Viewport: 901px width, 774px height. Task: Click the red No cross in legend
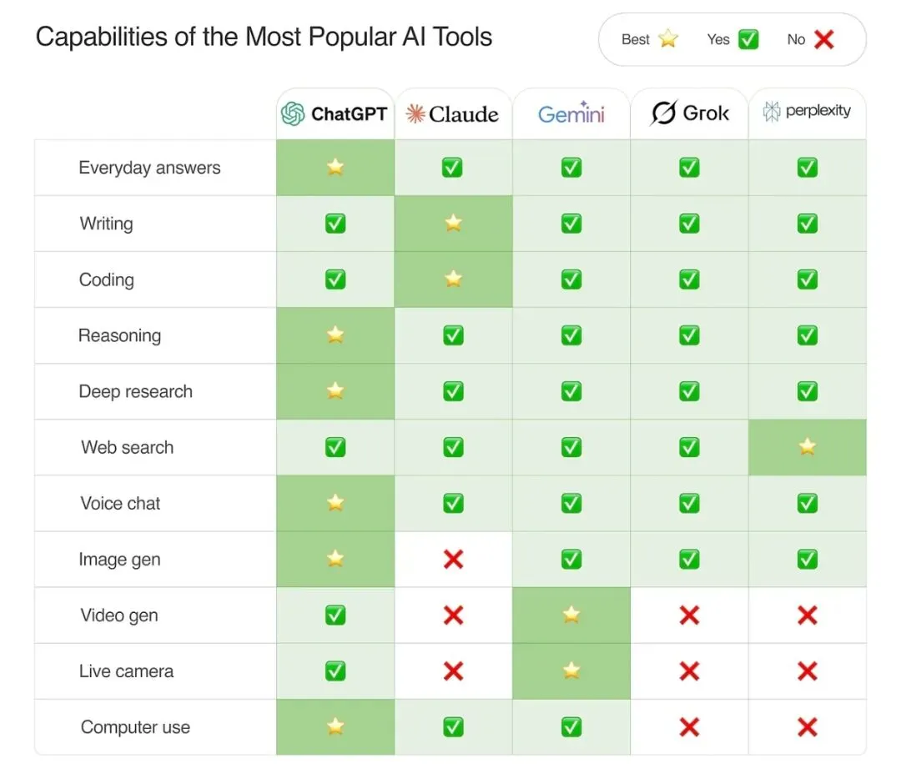point(823,39)
